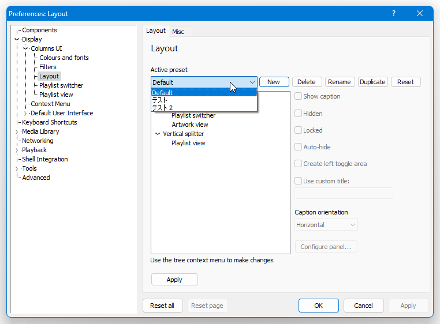
Task: Click the Rename preset button
Action: (x=340, y=82)
